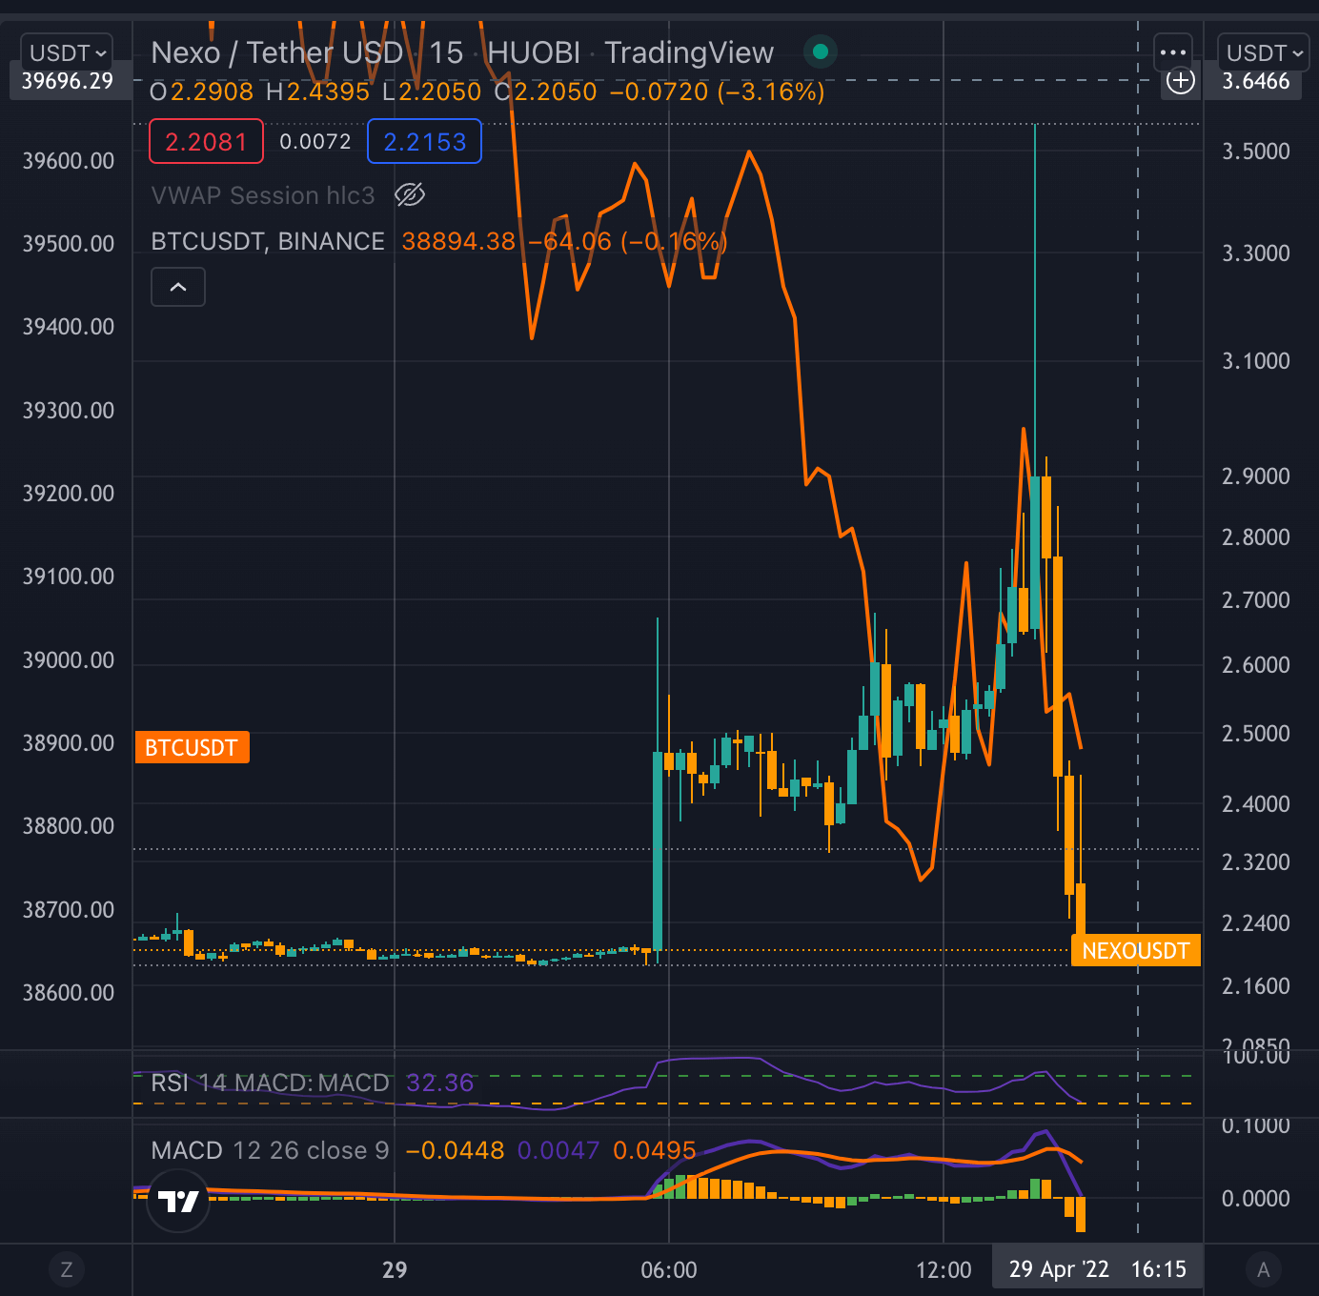Select the MACD 12 26 close 9 legend
The width and height of the screenshot is (1319, 1296).
point(270,1150)
